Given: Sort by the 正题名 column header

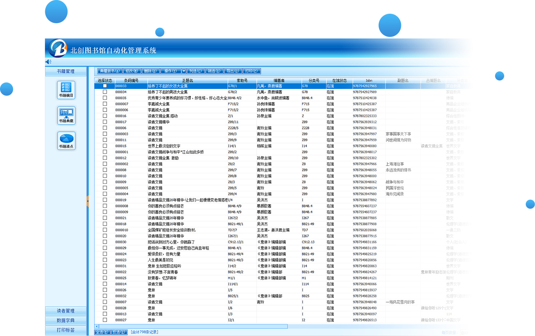Looking at the screenshot, I should [187, 81].
